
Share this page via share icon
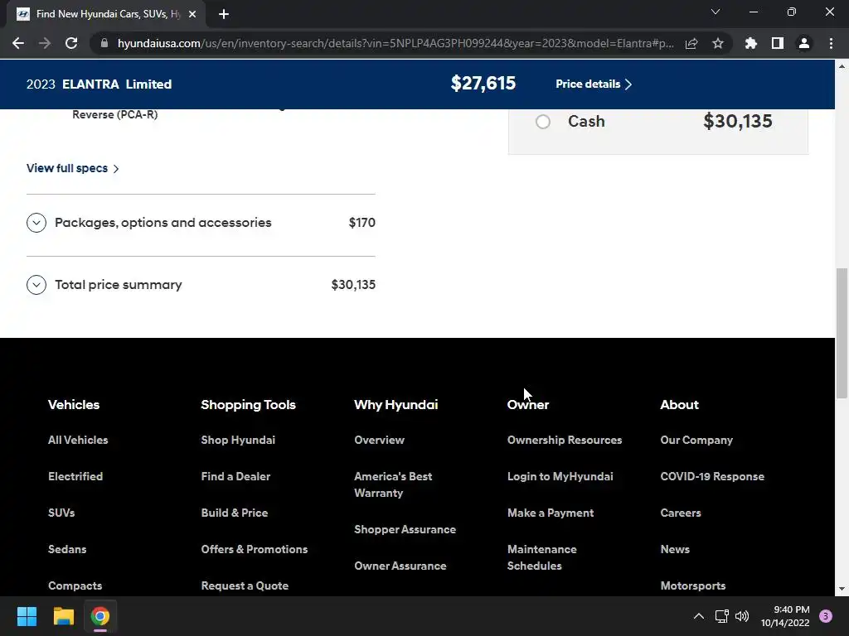tap(691, 43)
